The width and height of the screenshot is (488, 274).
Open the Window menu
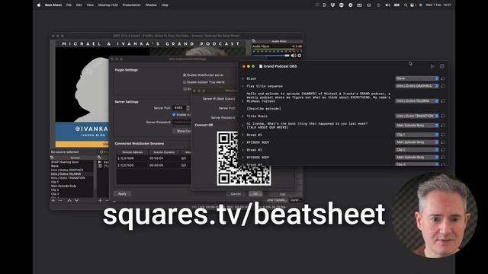click(x=151, y=5)
